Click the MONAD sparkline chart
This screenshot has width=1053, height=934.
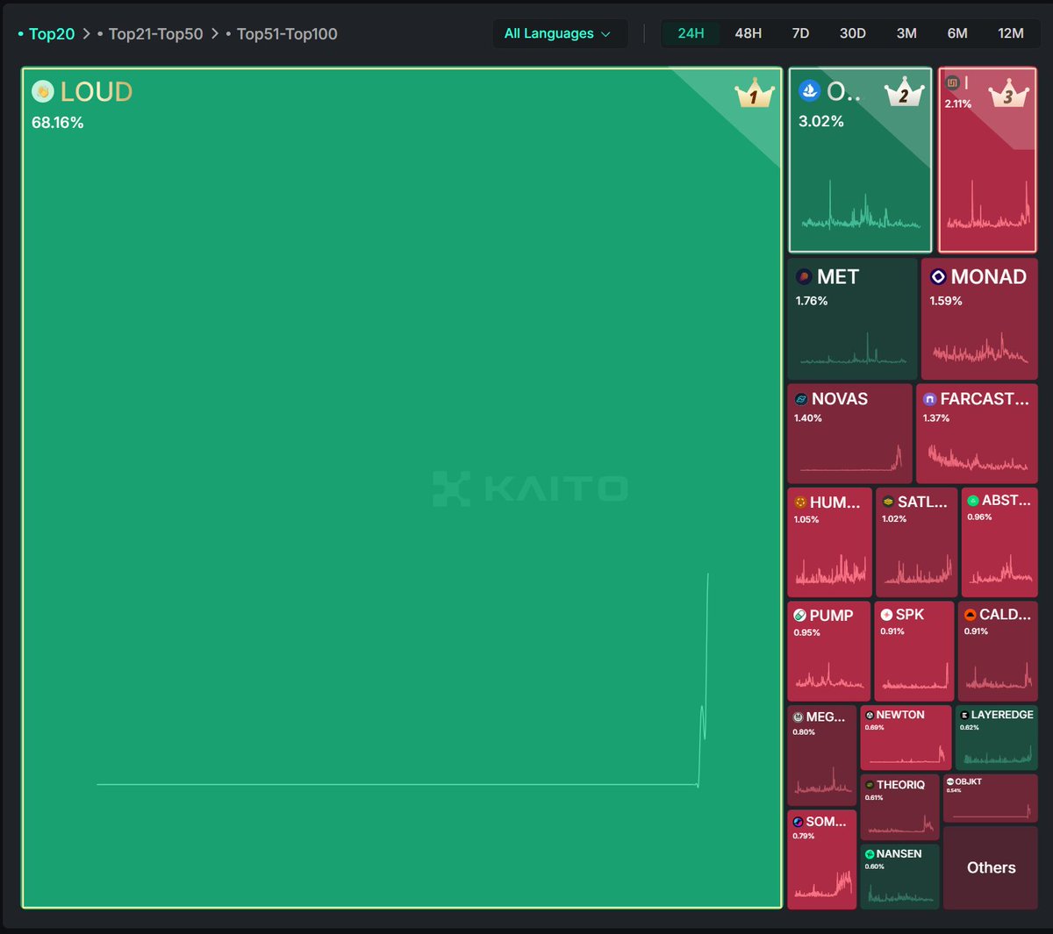click(x=980, y=348)
